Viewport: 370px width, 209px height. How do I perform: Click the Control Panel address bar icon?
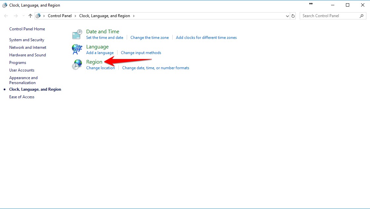point(38,16)
